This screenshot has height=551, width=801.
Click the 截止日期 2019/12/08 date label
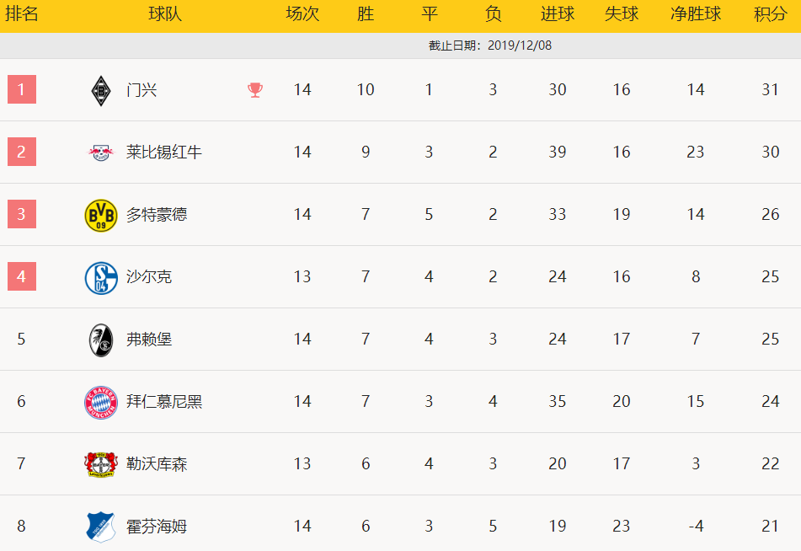[490, 45]
